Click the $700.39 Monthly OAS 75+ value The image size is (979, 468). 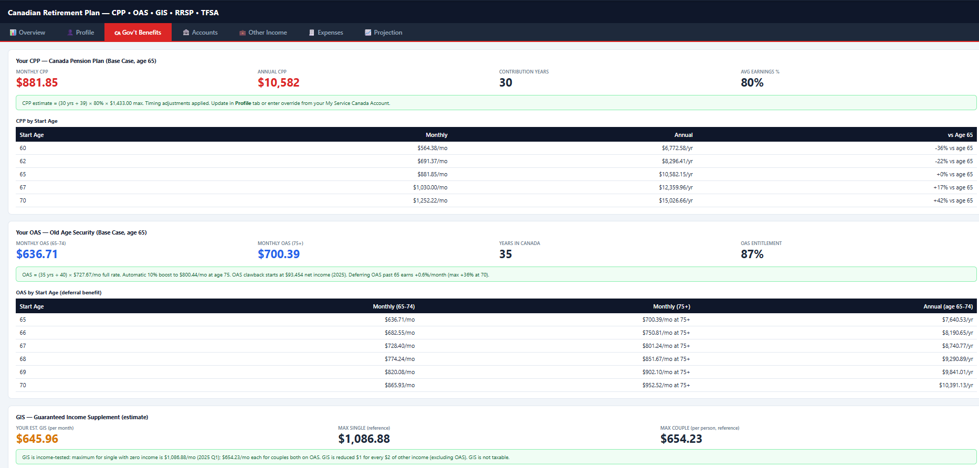[279, 254]
